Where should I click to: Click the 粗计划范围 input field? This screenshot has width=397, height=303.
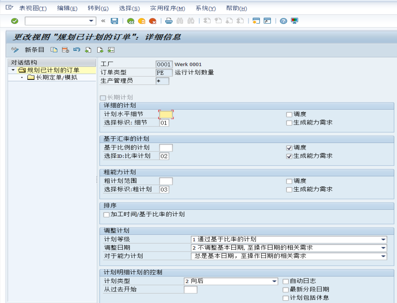(x=166, y=181)
